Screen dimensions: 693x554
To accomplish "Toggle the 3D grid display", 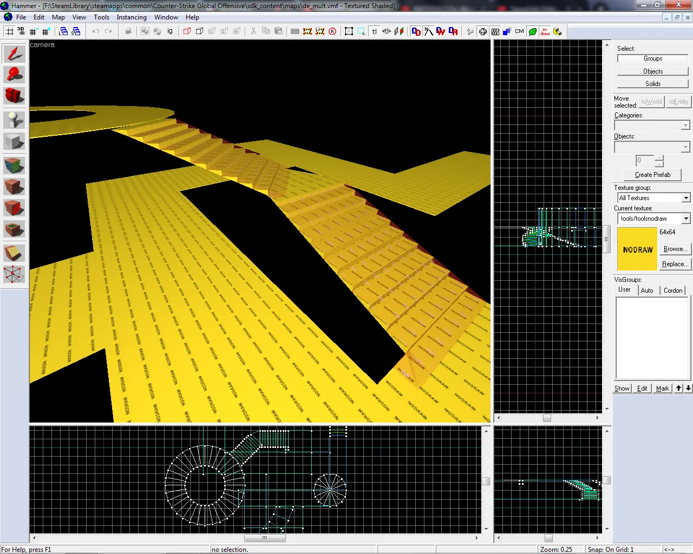I will [21, 31].
